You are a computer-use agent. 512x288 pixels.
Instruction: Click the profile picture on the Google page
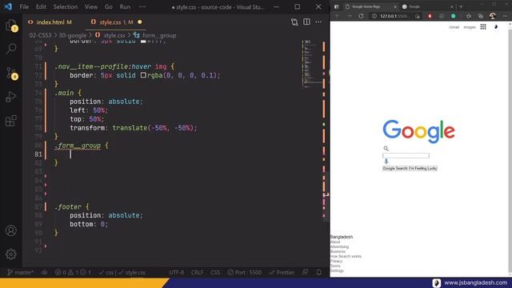click(x=496, y=27)
